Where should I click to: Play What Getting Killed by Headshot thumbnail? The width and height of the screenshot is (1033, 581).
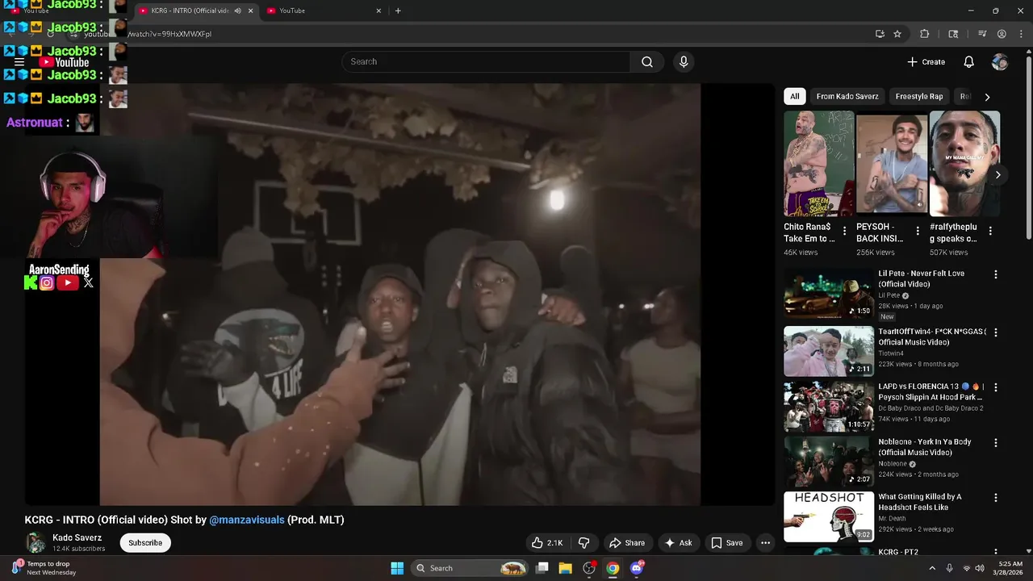pos(829,517)
